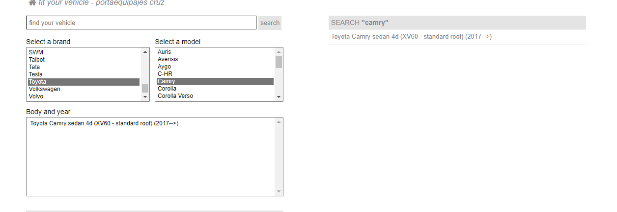The image size is (617, 212).
Task: Click model list scroll-up arrow
Action: pos(279,52)
